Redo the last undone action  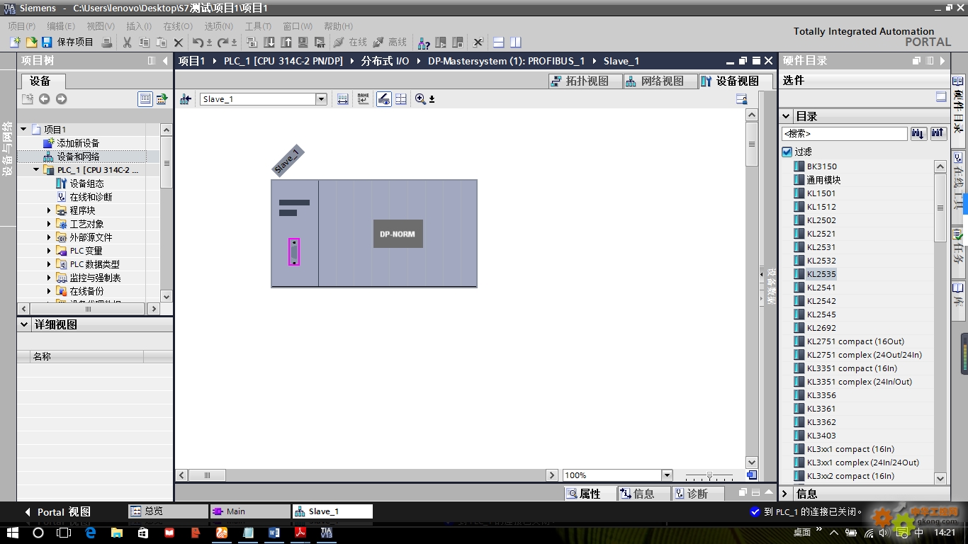223,42
